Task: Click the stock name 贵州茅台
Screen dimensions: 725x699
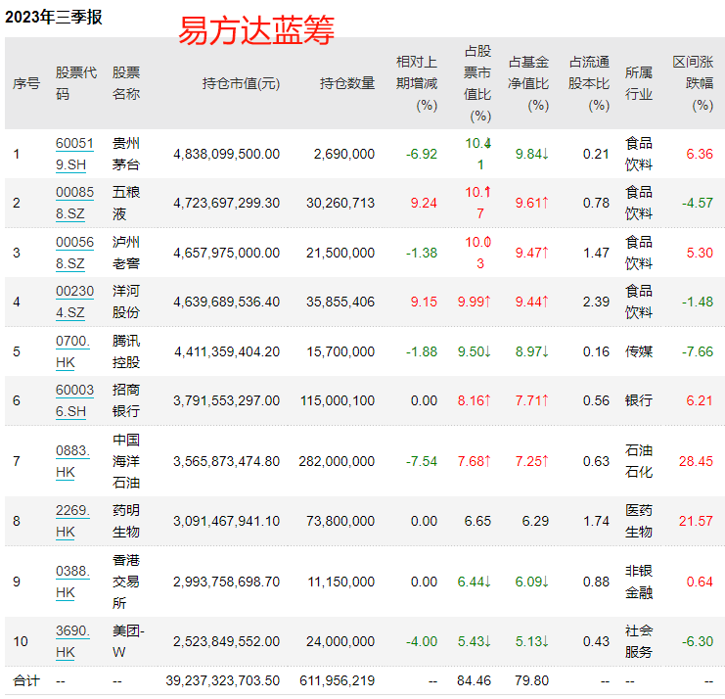Action: (x=126, y=154)
